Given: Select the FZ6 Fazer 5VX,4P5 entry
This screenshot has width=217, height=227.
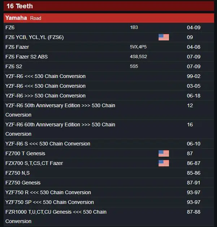Looking at the screenshot, I should tap(109, 47).
